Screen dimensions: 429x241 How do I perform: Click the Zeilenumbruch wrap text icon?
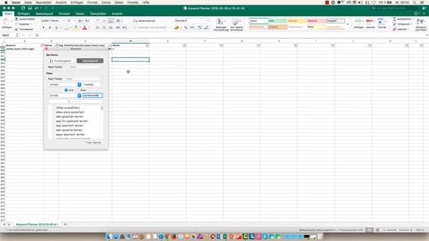click(x=135, y=21)
